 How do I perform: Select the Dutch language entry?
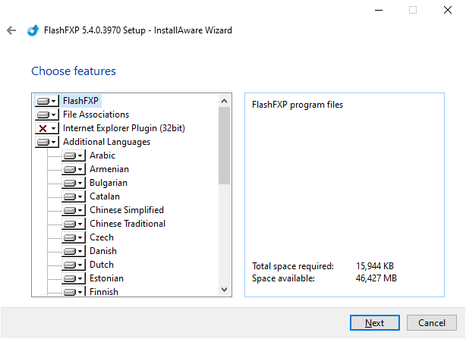click(x=101, y=265)
